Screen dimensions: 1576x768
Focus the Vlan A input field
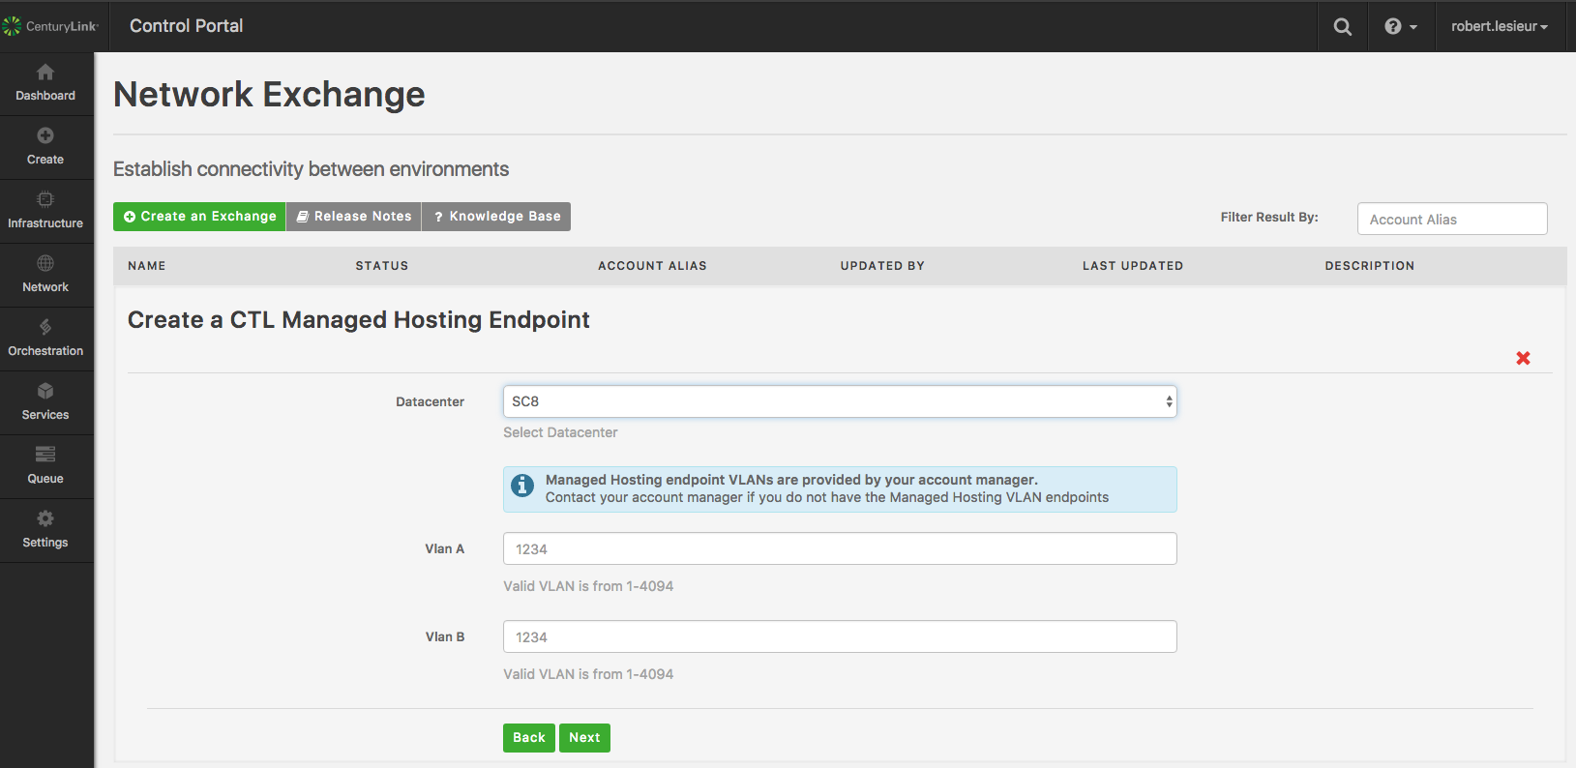point(840,548)
